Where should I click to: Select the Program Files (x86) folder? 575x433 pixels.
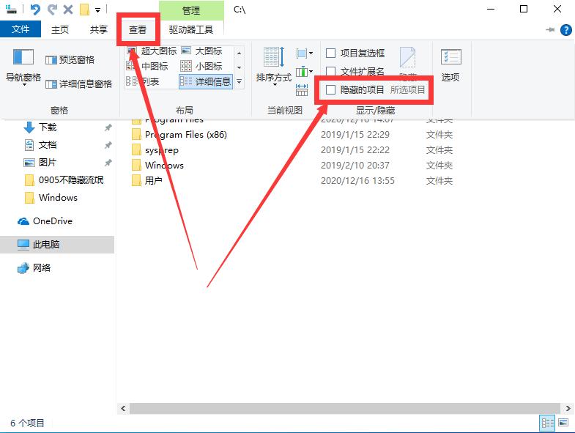click(x=186, y=135)
